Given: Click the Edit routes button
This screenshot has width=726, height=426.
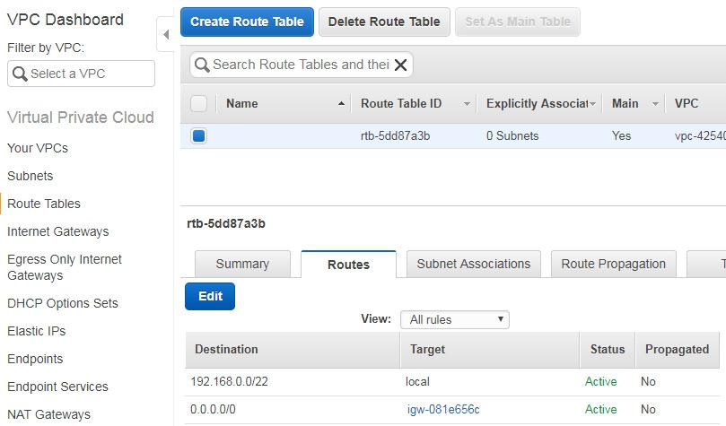Looking at the screenshot, I should click(210, 296).
